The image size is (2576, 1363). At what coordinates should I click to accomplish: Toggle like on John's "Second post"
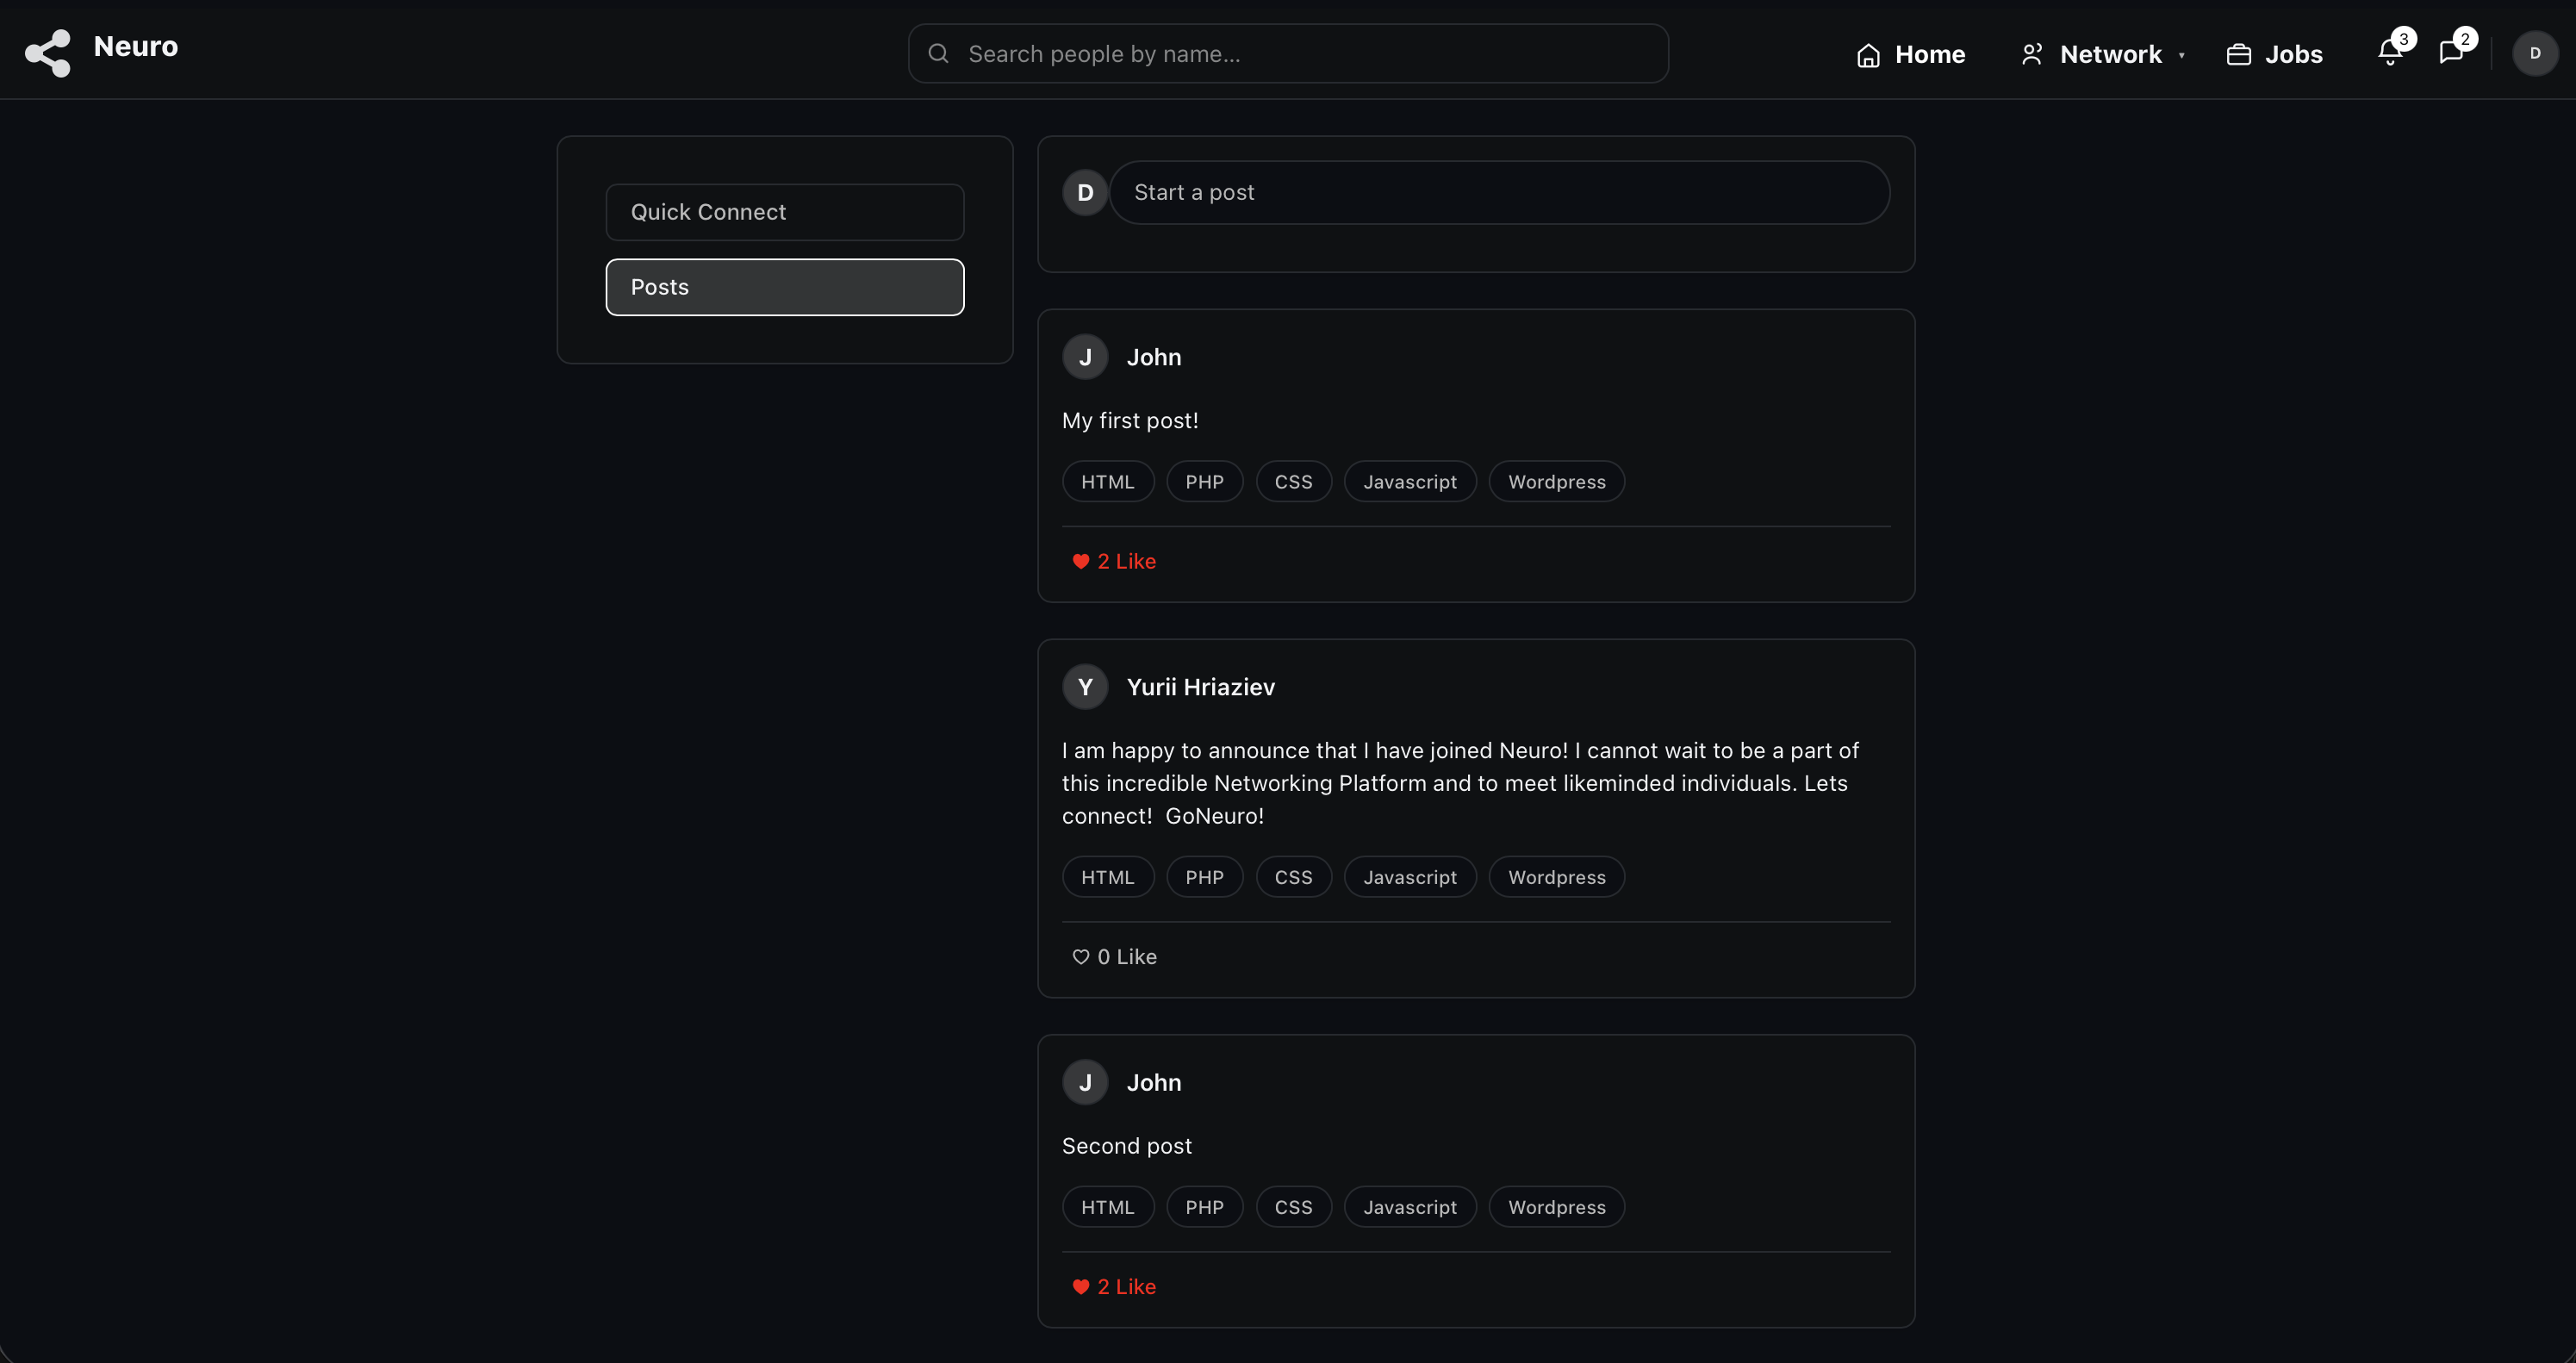coord(1114,1287)
